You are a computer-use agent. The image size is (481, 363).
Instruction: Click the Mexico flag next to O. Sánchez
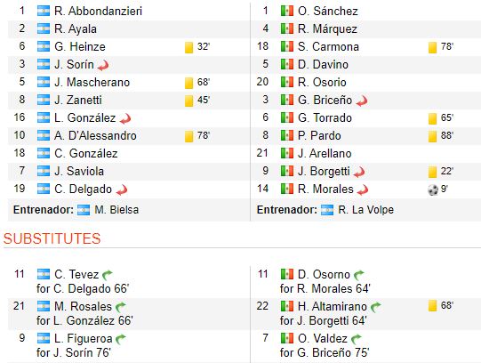point(287,11)
